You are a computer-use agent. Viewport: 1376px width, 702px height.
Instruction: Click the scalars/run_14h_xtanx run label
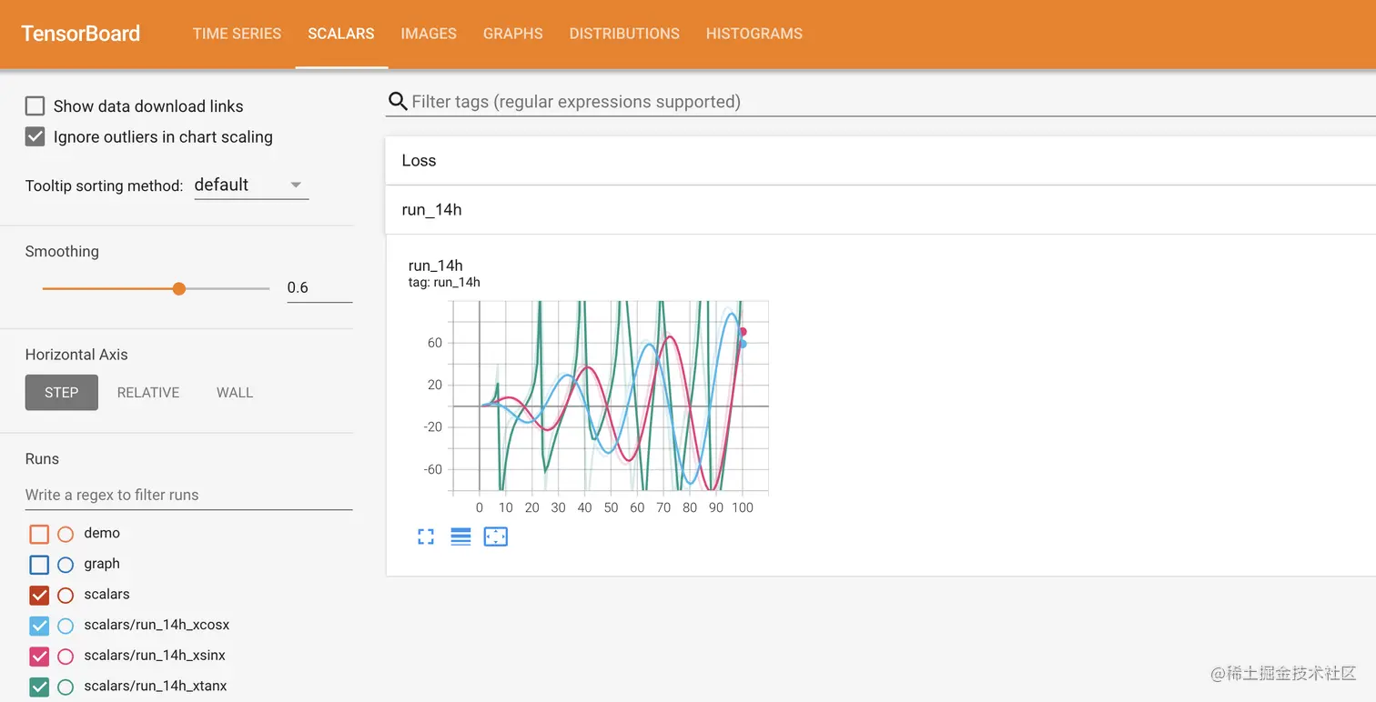click(x=156, y=687)
